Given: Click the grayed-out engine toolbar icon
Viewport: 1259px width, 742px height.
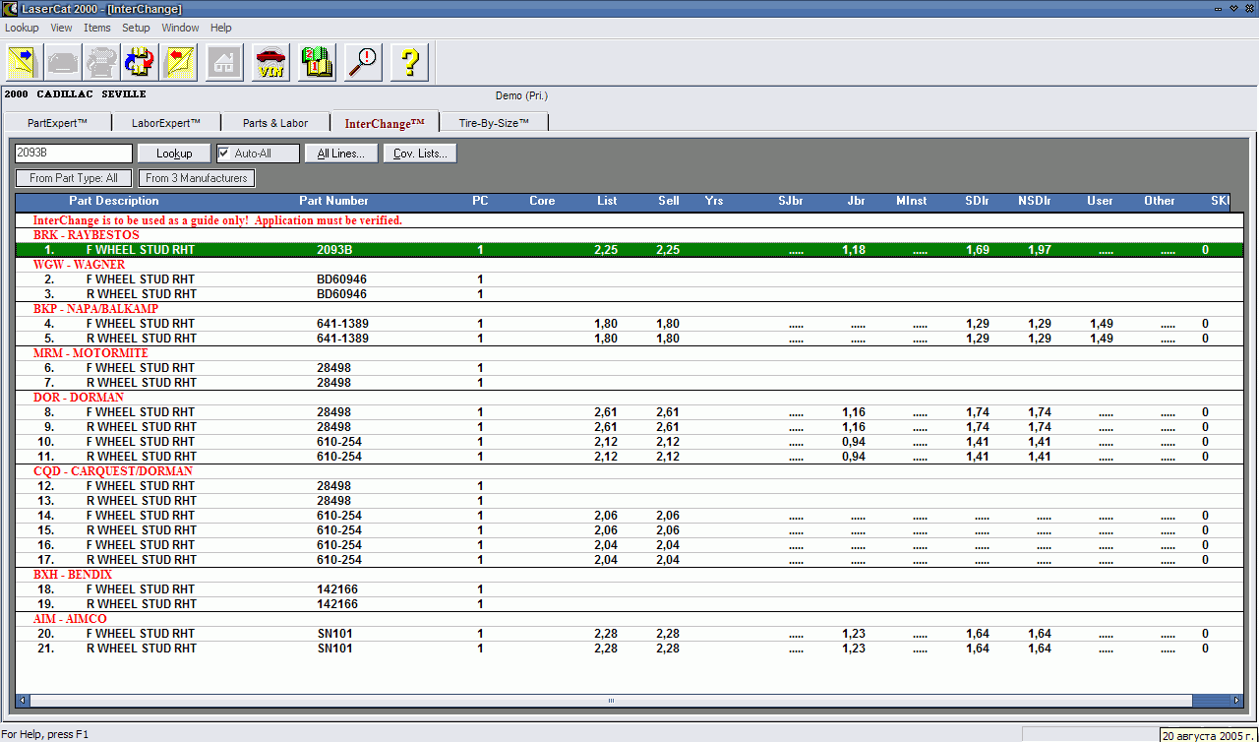Looking at the screenshot, I should tap(101, 62).
